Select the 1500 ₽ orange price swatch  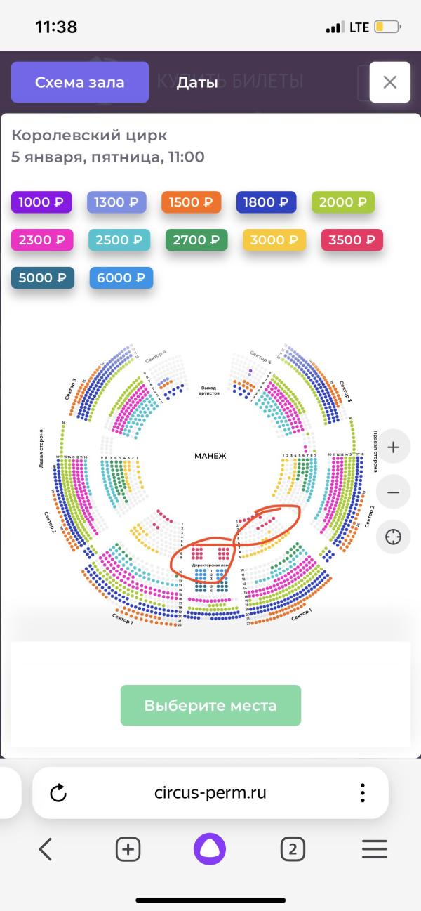pyautogui.click(x=191, y=202)
